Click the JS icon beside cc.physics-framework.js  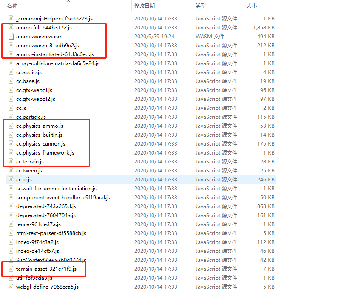point(11,153)
